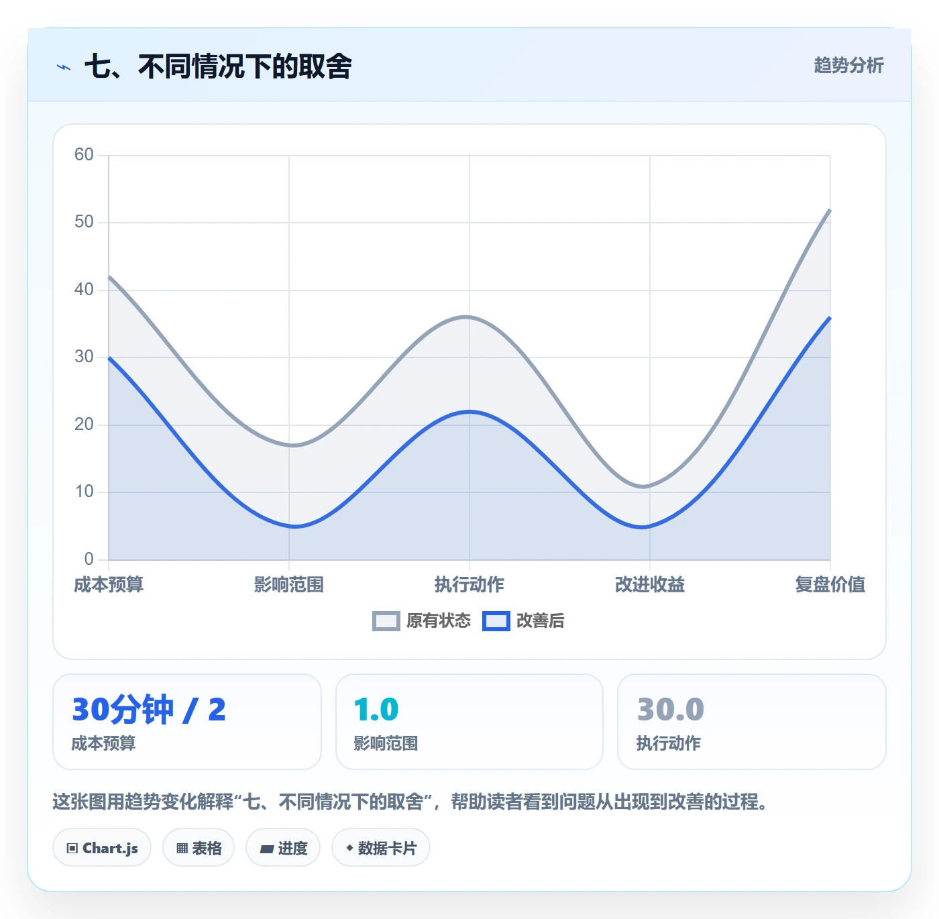Select the 进度 tag chip
This screenshot has width=939, height=919.
tap(283, 848)
